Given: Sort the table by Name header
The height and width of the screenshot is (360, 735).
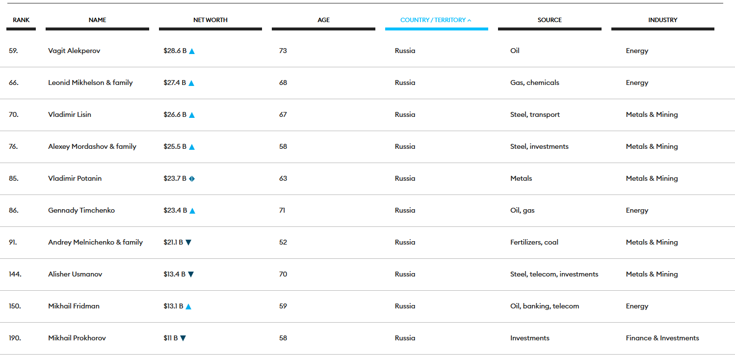Looking at the screenshot, I should point(97,20).
